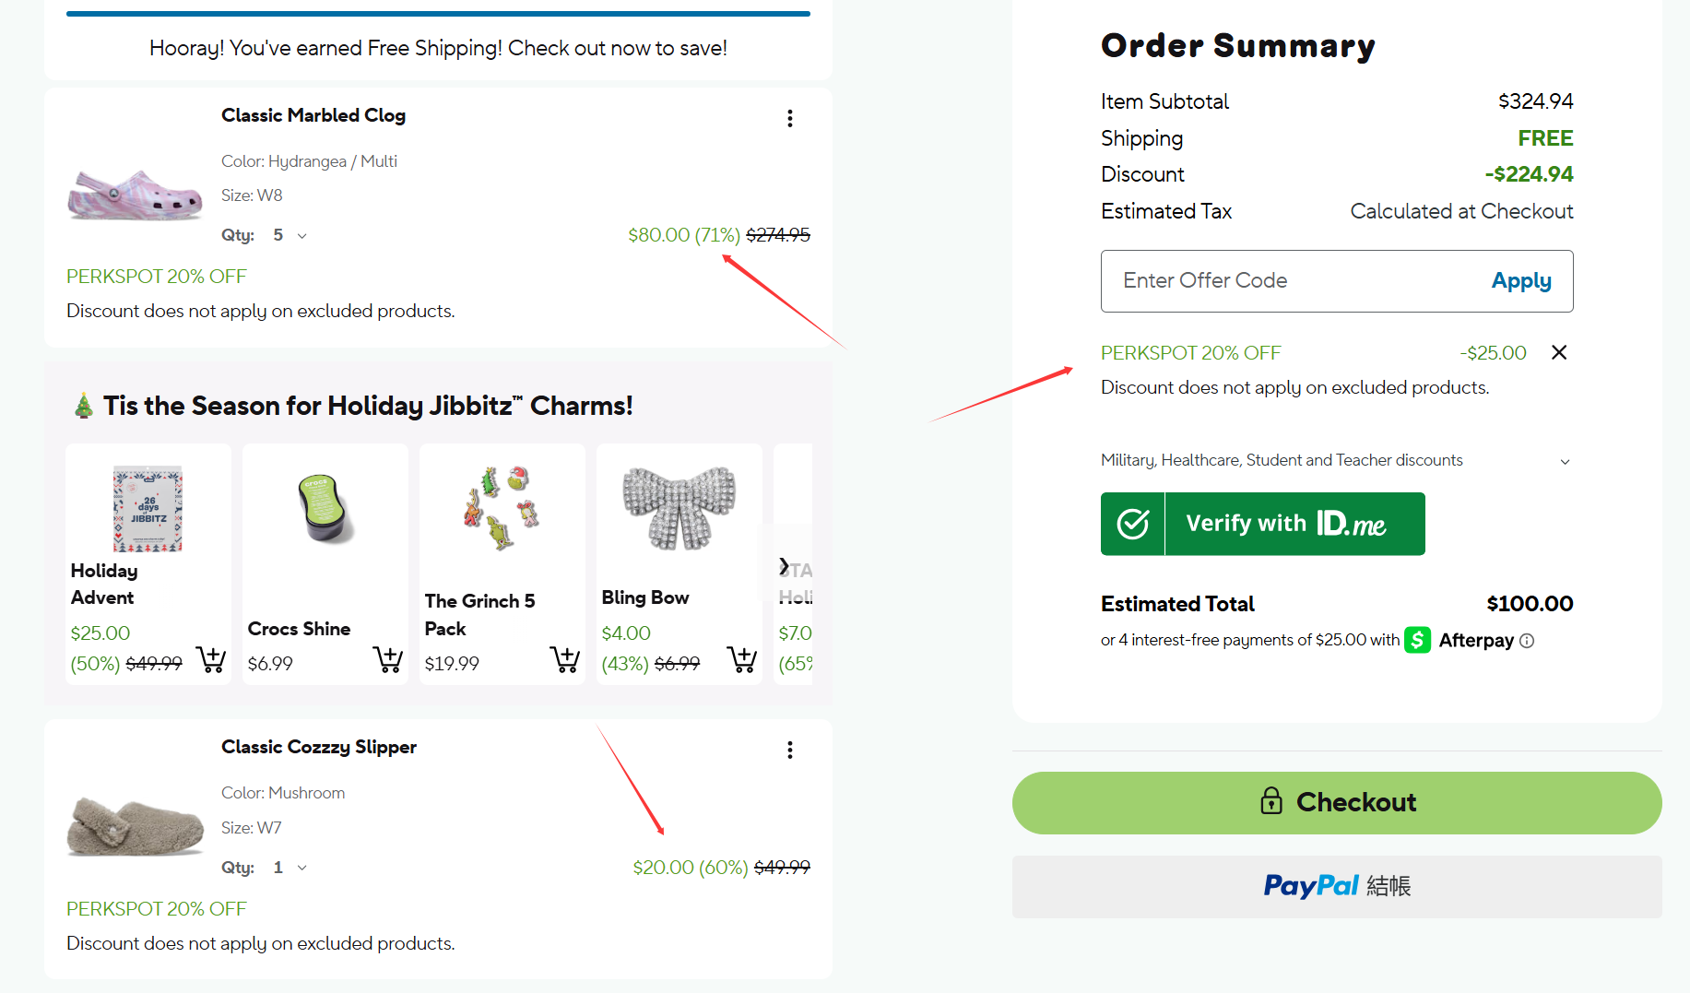Change quantity of Classic Cozzzy Slipper
This screenshot has width=1690, height=993.
click(290, 868)
